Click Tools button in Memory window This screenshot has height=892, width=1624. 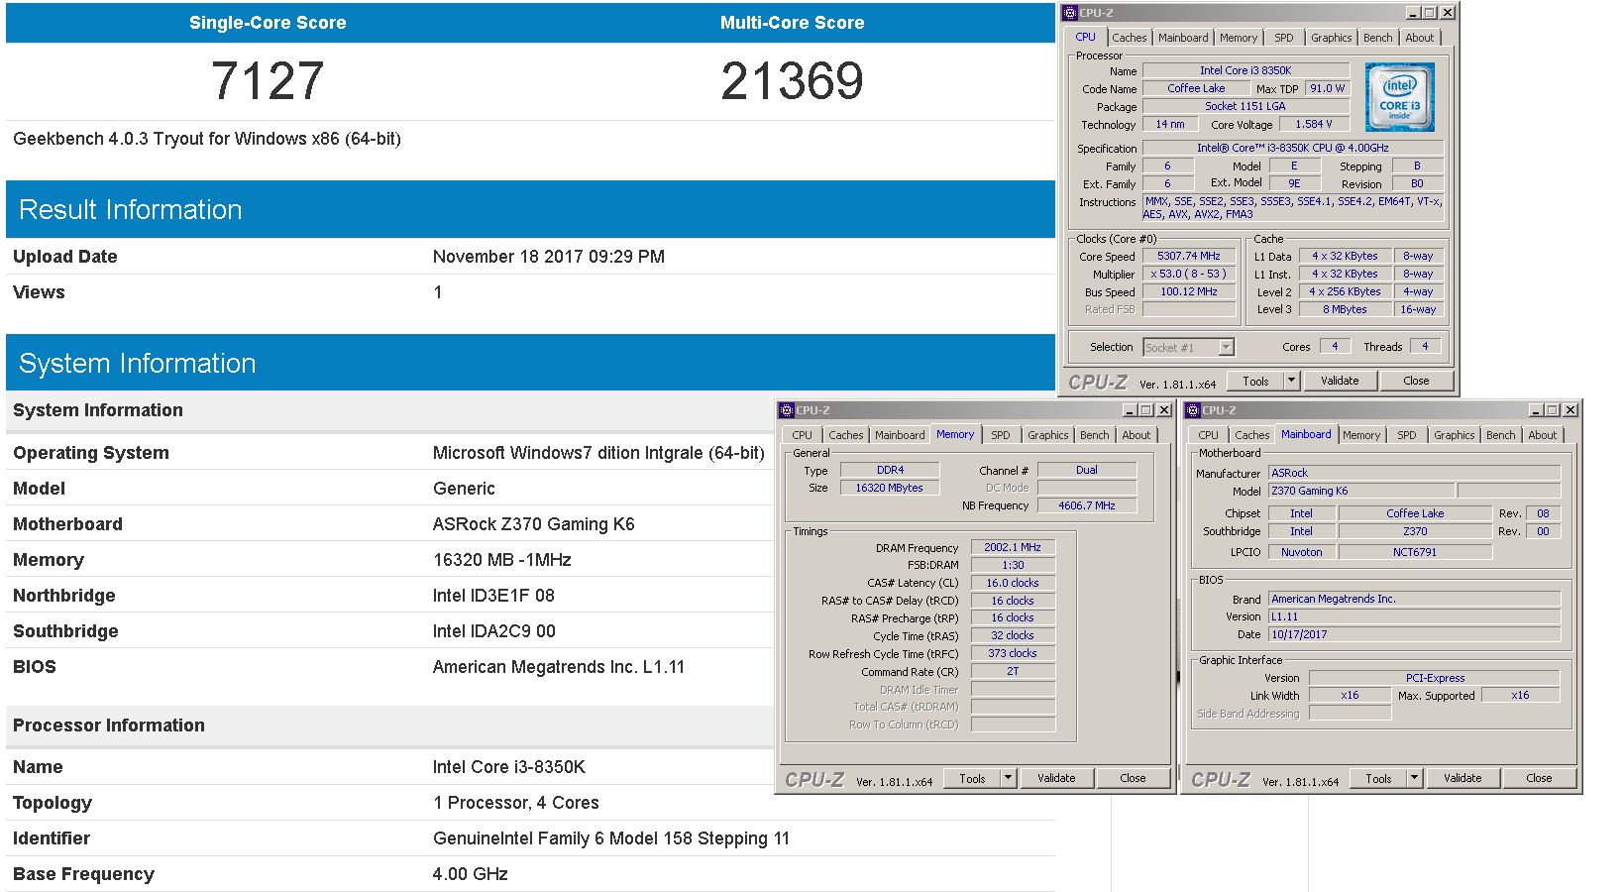[972, 778]
